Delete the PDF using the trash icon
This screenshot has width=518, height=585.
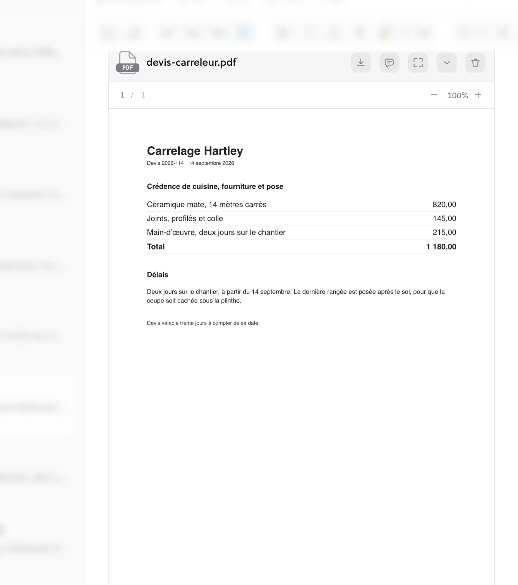[475, 63]
